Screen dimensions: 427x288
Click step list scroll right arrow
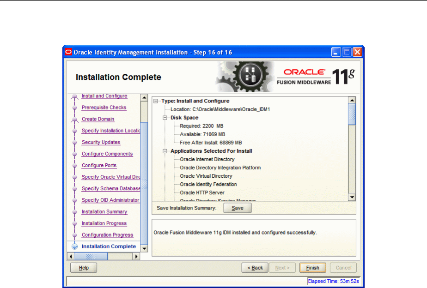(136, 257)
